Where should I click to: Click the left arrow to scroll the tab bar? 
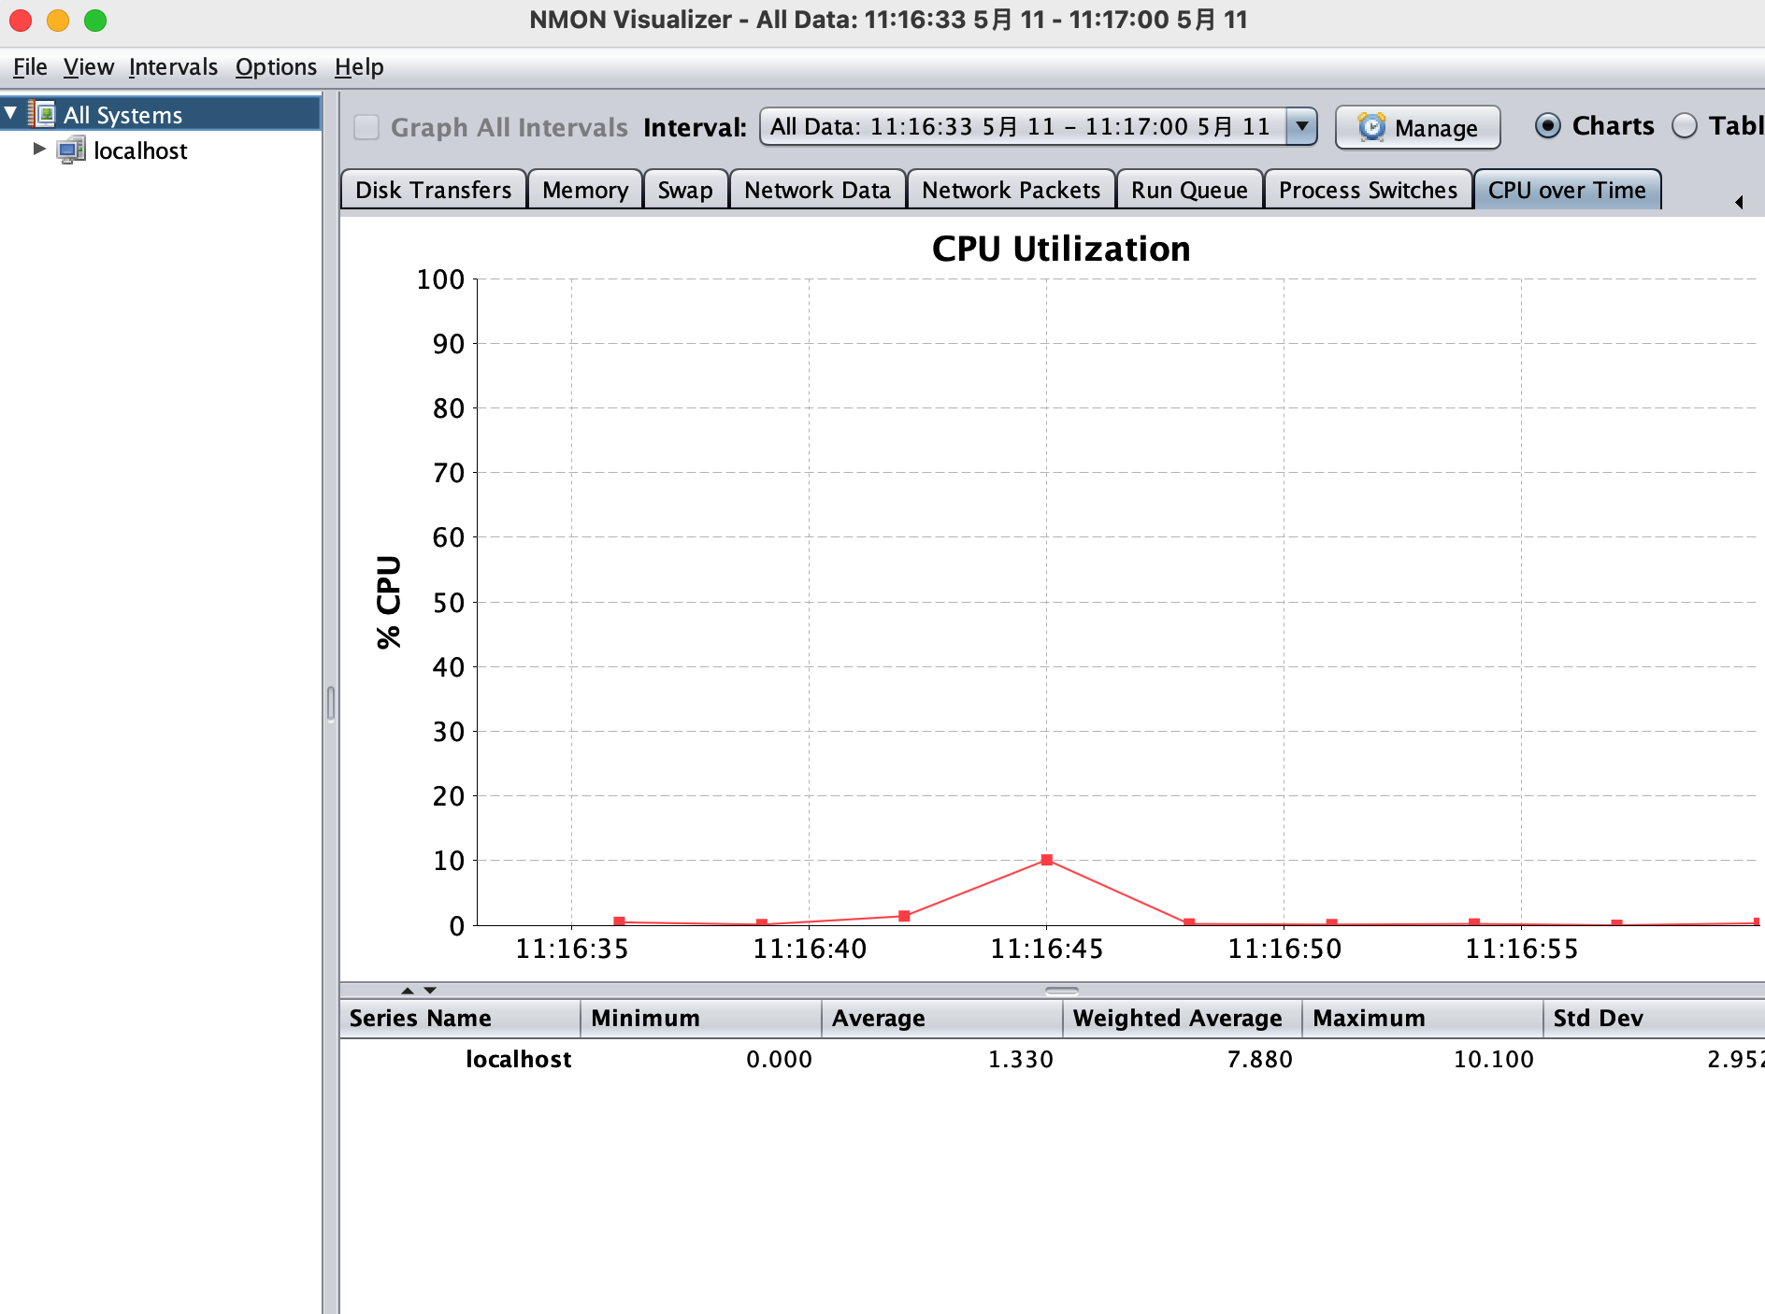[x=1738, y=200]
